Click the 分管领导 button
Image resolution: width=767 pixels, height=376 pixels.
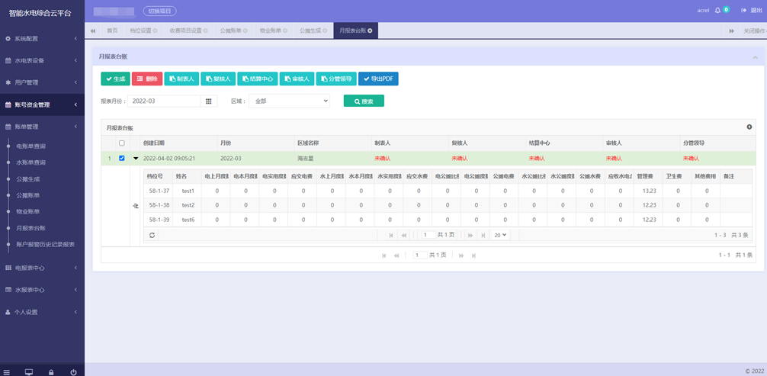336,79
